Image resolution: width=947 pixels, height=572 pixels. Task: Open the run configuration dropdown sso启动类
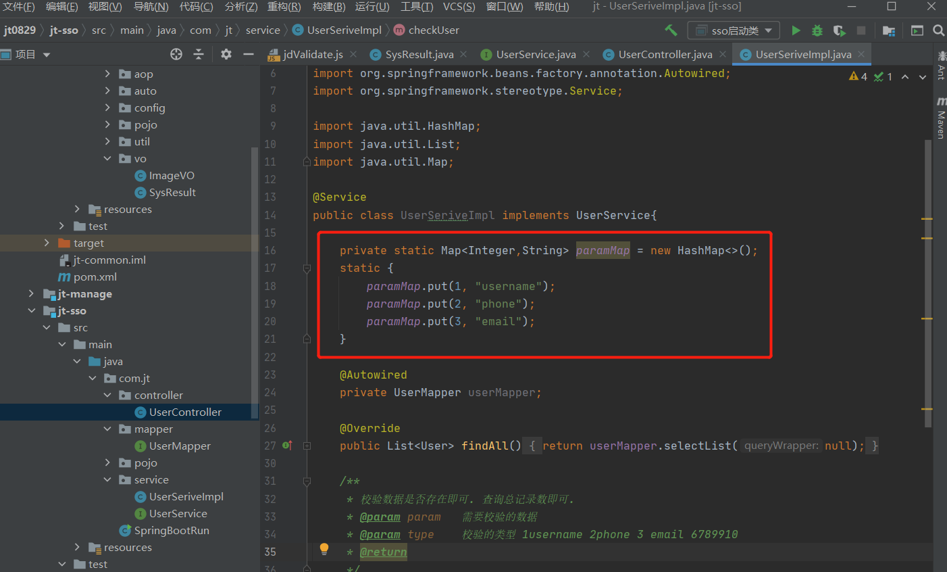click(x=734, y=30)
